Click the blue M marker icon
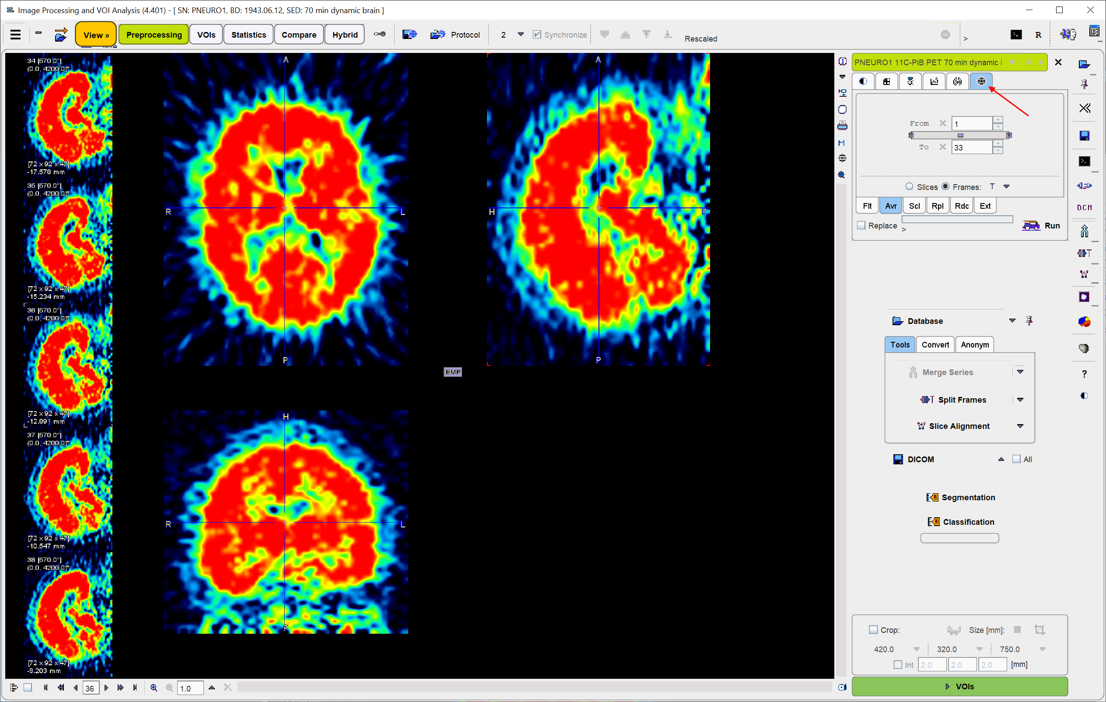1106x702 pixels. click(x=841, y=143)
